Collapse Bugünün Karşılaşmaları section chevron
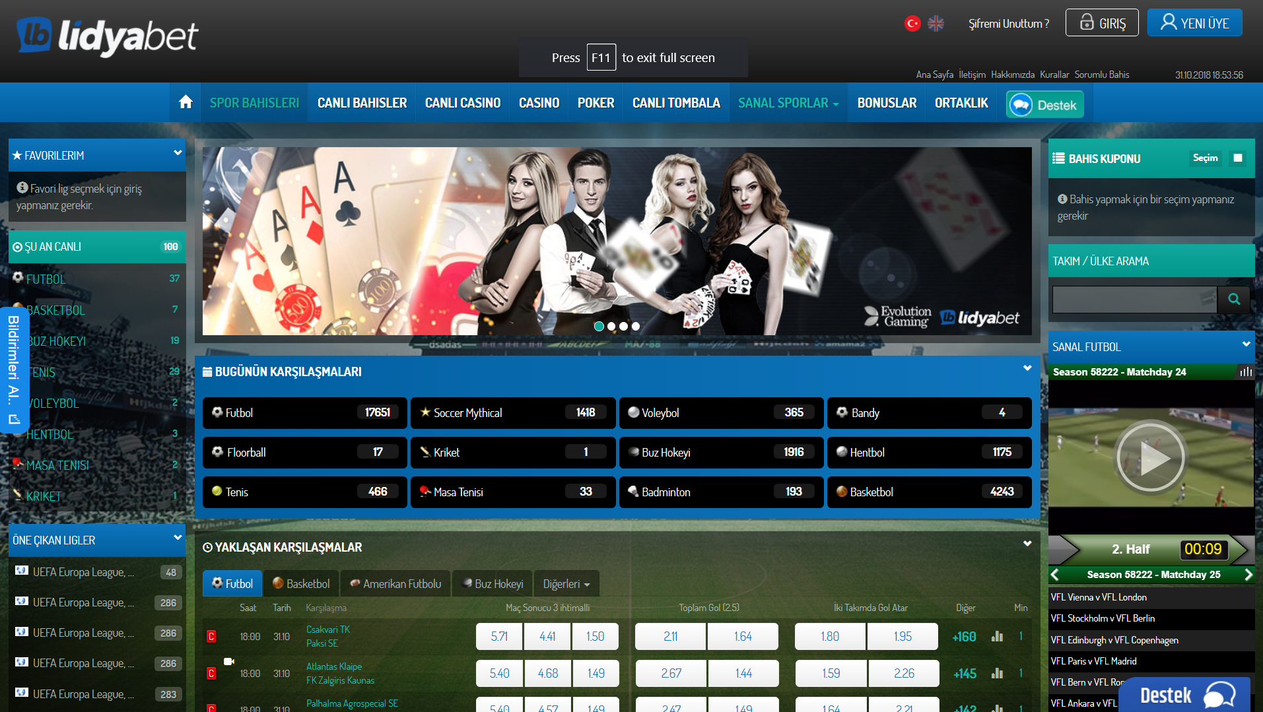 tap(1027, 368)
